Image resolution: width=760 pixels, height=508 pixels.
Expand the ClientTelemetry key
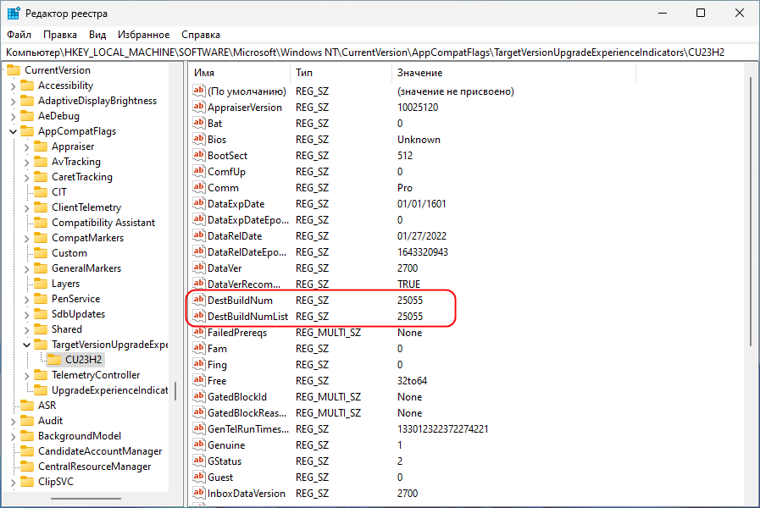pos(26,207)
